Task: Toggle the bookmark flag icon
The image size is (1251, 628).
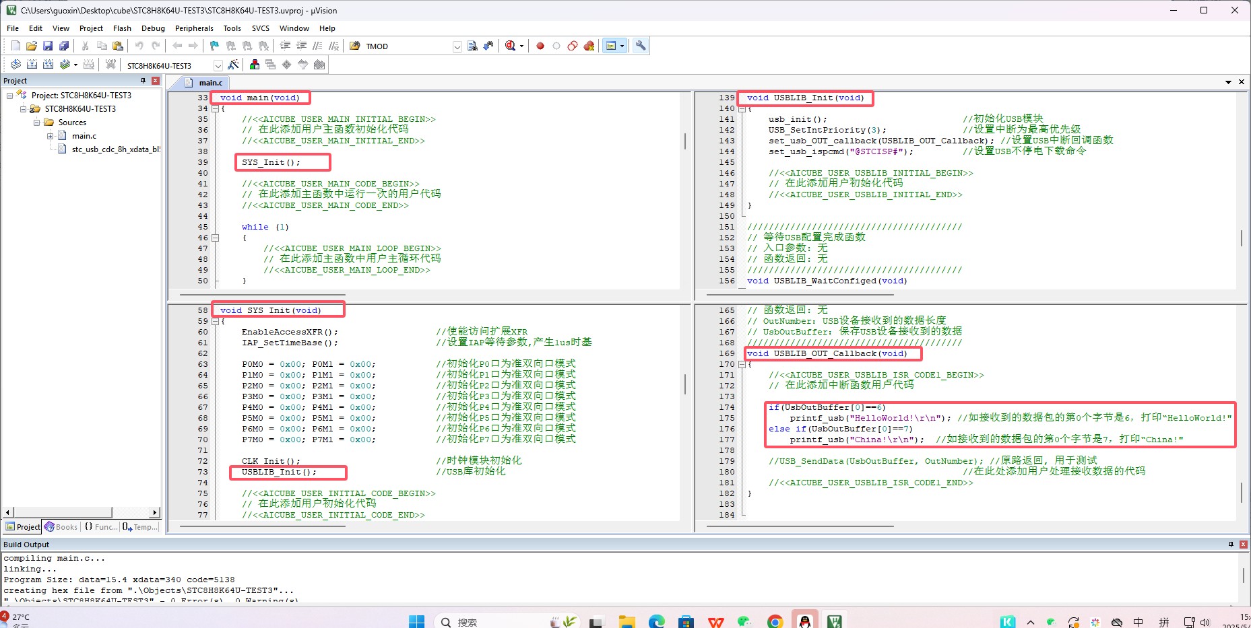Action: (x=214, y=46)
